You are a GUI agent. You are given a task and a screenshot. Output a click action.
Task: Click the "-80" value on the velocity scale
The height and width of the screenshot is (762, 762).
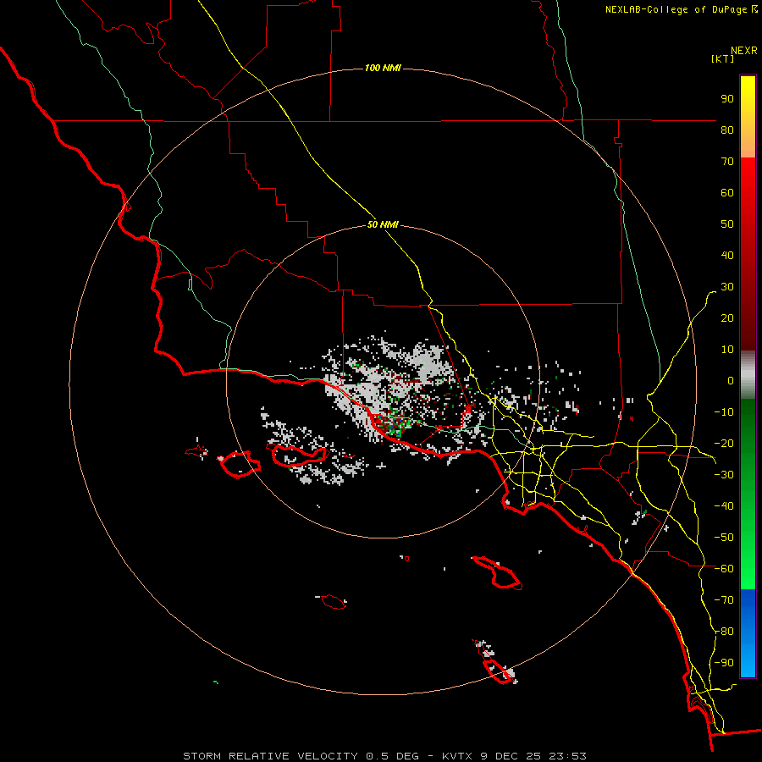tap(724, 632)
